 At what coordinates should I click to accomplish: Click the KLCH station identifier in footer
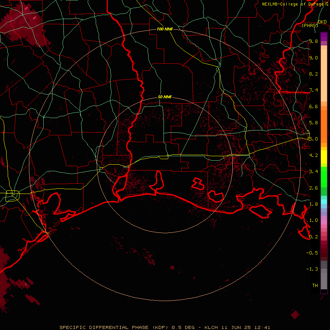tap(212, 327)
